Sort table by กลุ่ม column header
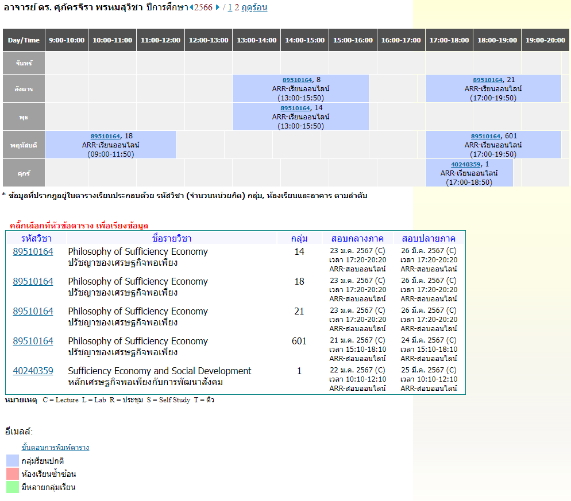This screenshot has height=501, width=571. pos(299,238)
